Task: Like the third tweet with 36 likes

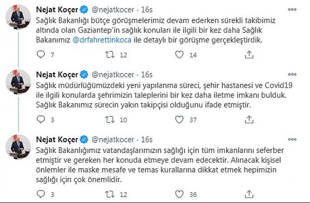Action: [179, 194]
